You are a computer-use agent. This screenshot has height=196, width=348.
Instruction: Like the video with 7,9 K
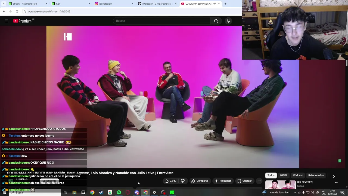(170, 181)
